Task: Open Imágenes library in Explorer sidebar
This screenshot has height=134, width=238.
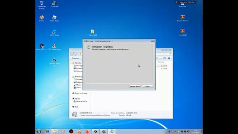Action: [78, 82]
